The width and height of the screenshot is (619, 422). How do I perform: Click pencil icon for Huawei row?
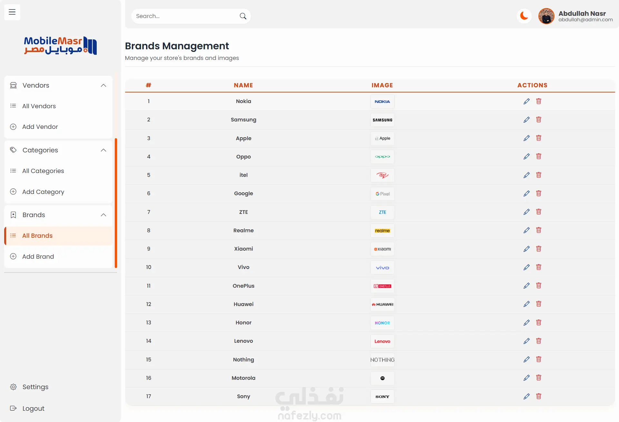(526, 304)
